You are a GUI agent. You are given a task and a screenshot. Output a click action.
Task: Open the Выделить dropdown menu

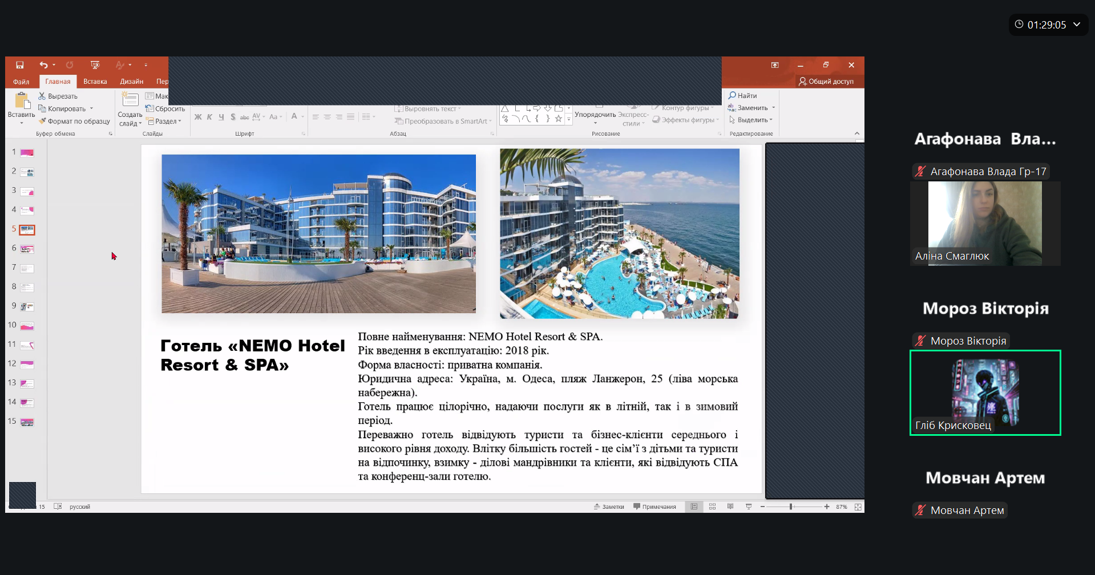[x=751, y=120]
